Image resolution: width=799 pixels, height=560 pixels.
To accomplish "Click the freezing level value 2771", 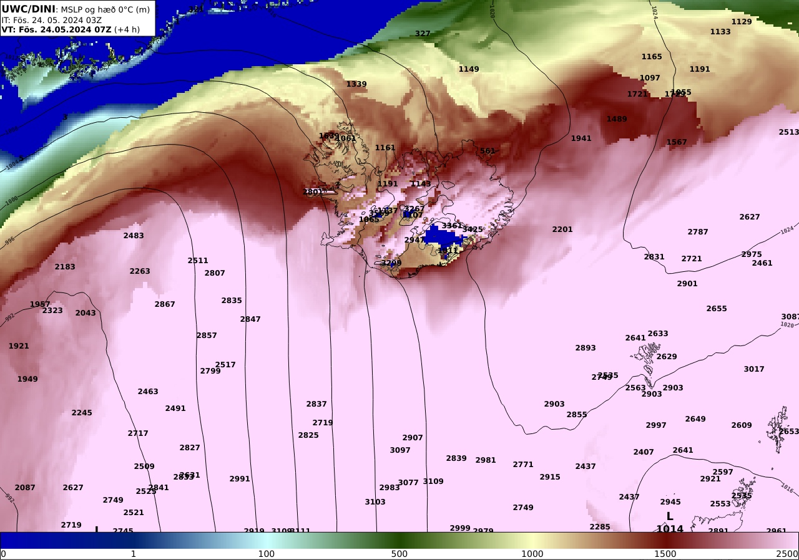I will [x=523, y=465].
